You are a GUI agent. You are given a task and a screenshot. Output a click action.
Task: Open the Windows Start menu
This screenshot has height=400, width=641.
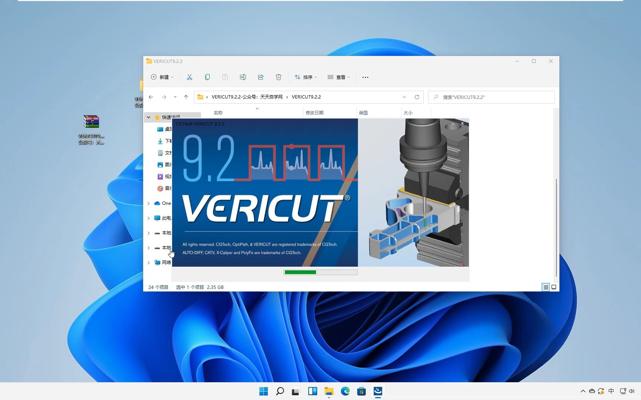[263, 391]
